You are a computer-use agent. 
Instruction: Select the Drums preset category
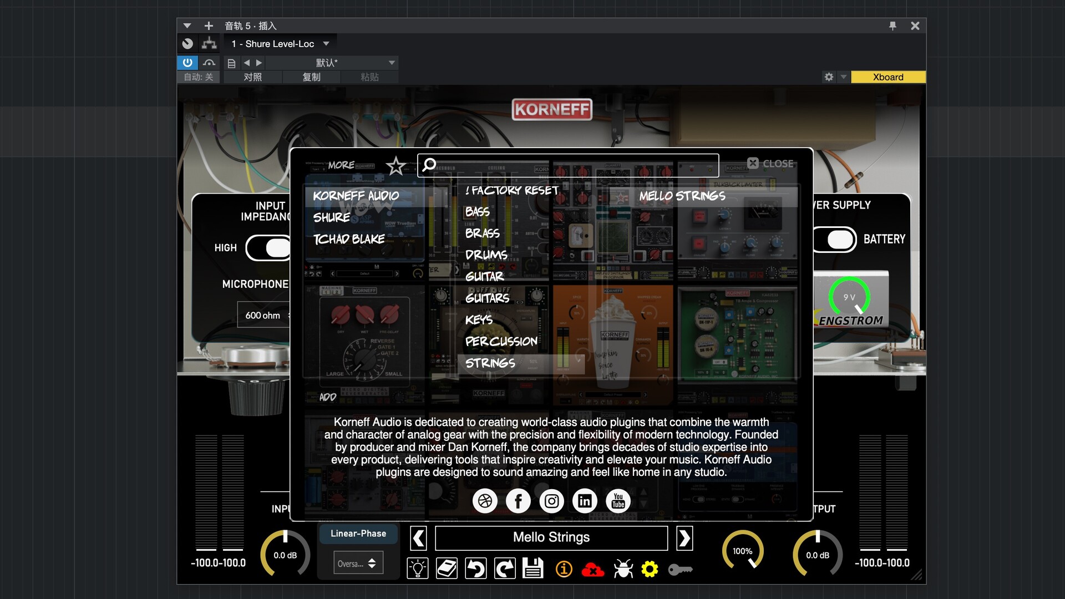(x=486, y=255)
